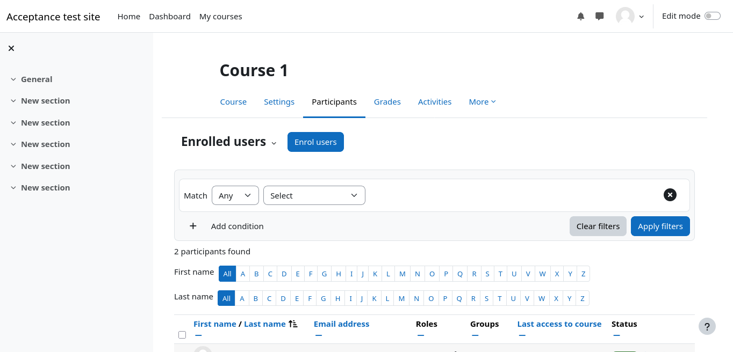This screenshot has height=352, width=733.
Task: Open the Match Any dropdown
Action: point(235,195)
